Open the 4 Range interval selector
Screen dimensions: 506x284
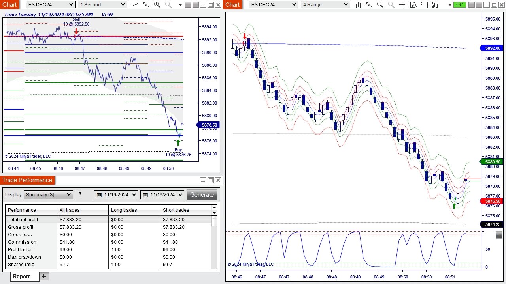point(325,5)
